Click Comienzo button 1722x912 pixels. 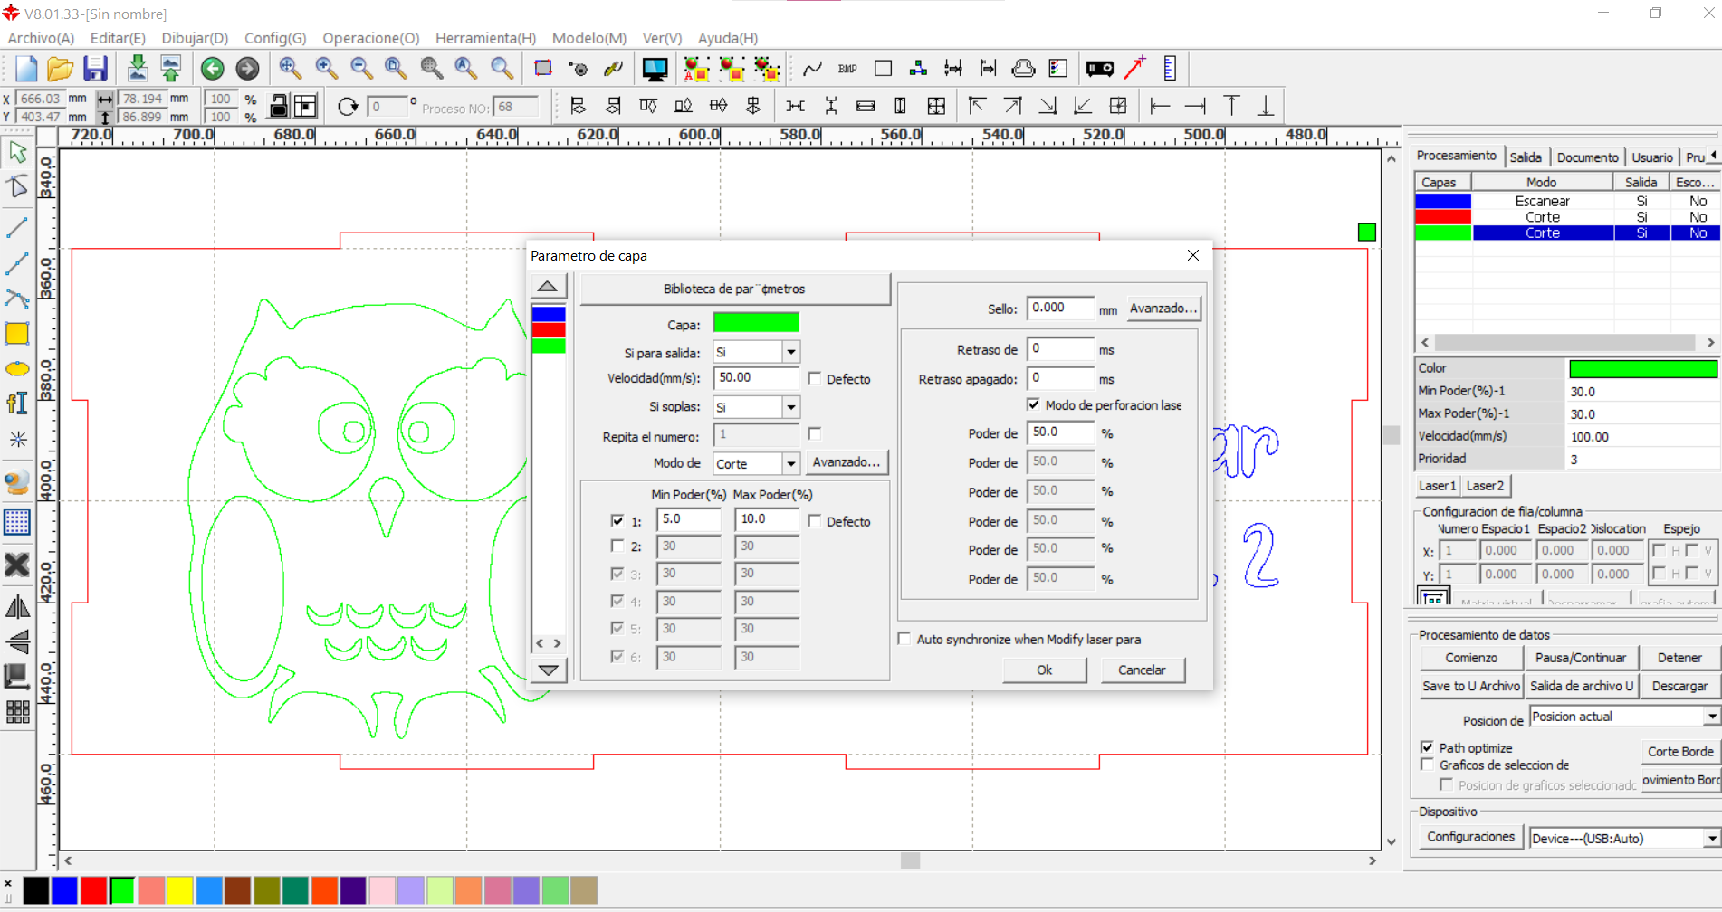point(1471,658)
